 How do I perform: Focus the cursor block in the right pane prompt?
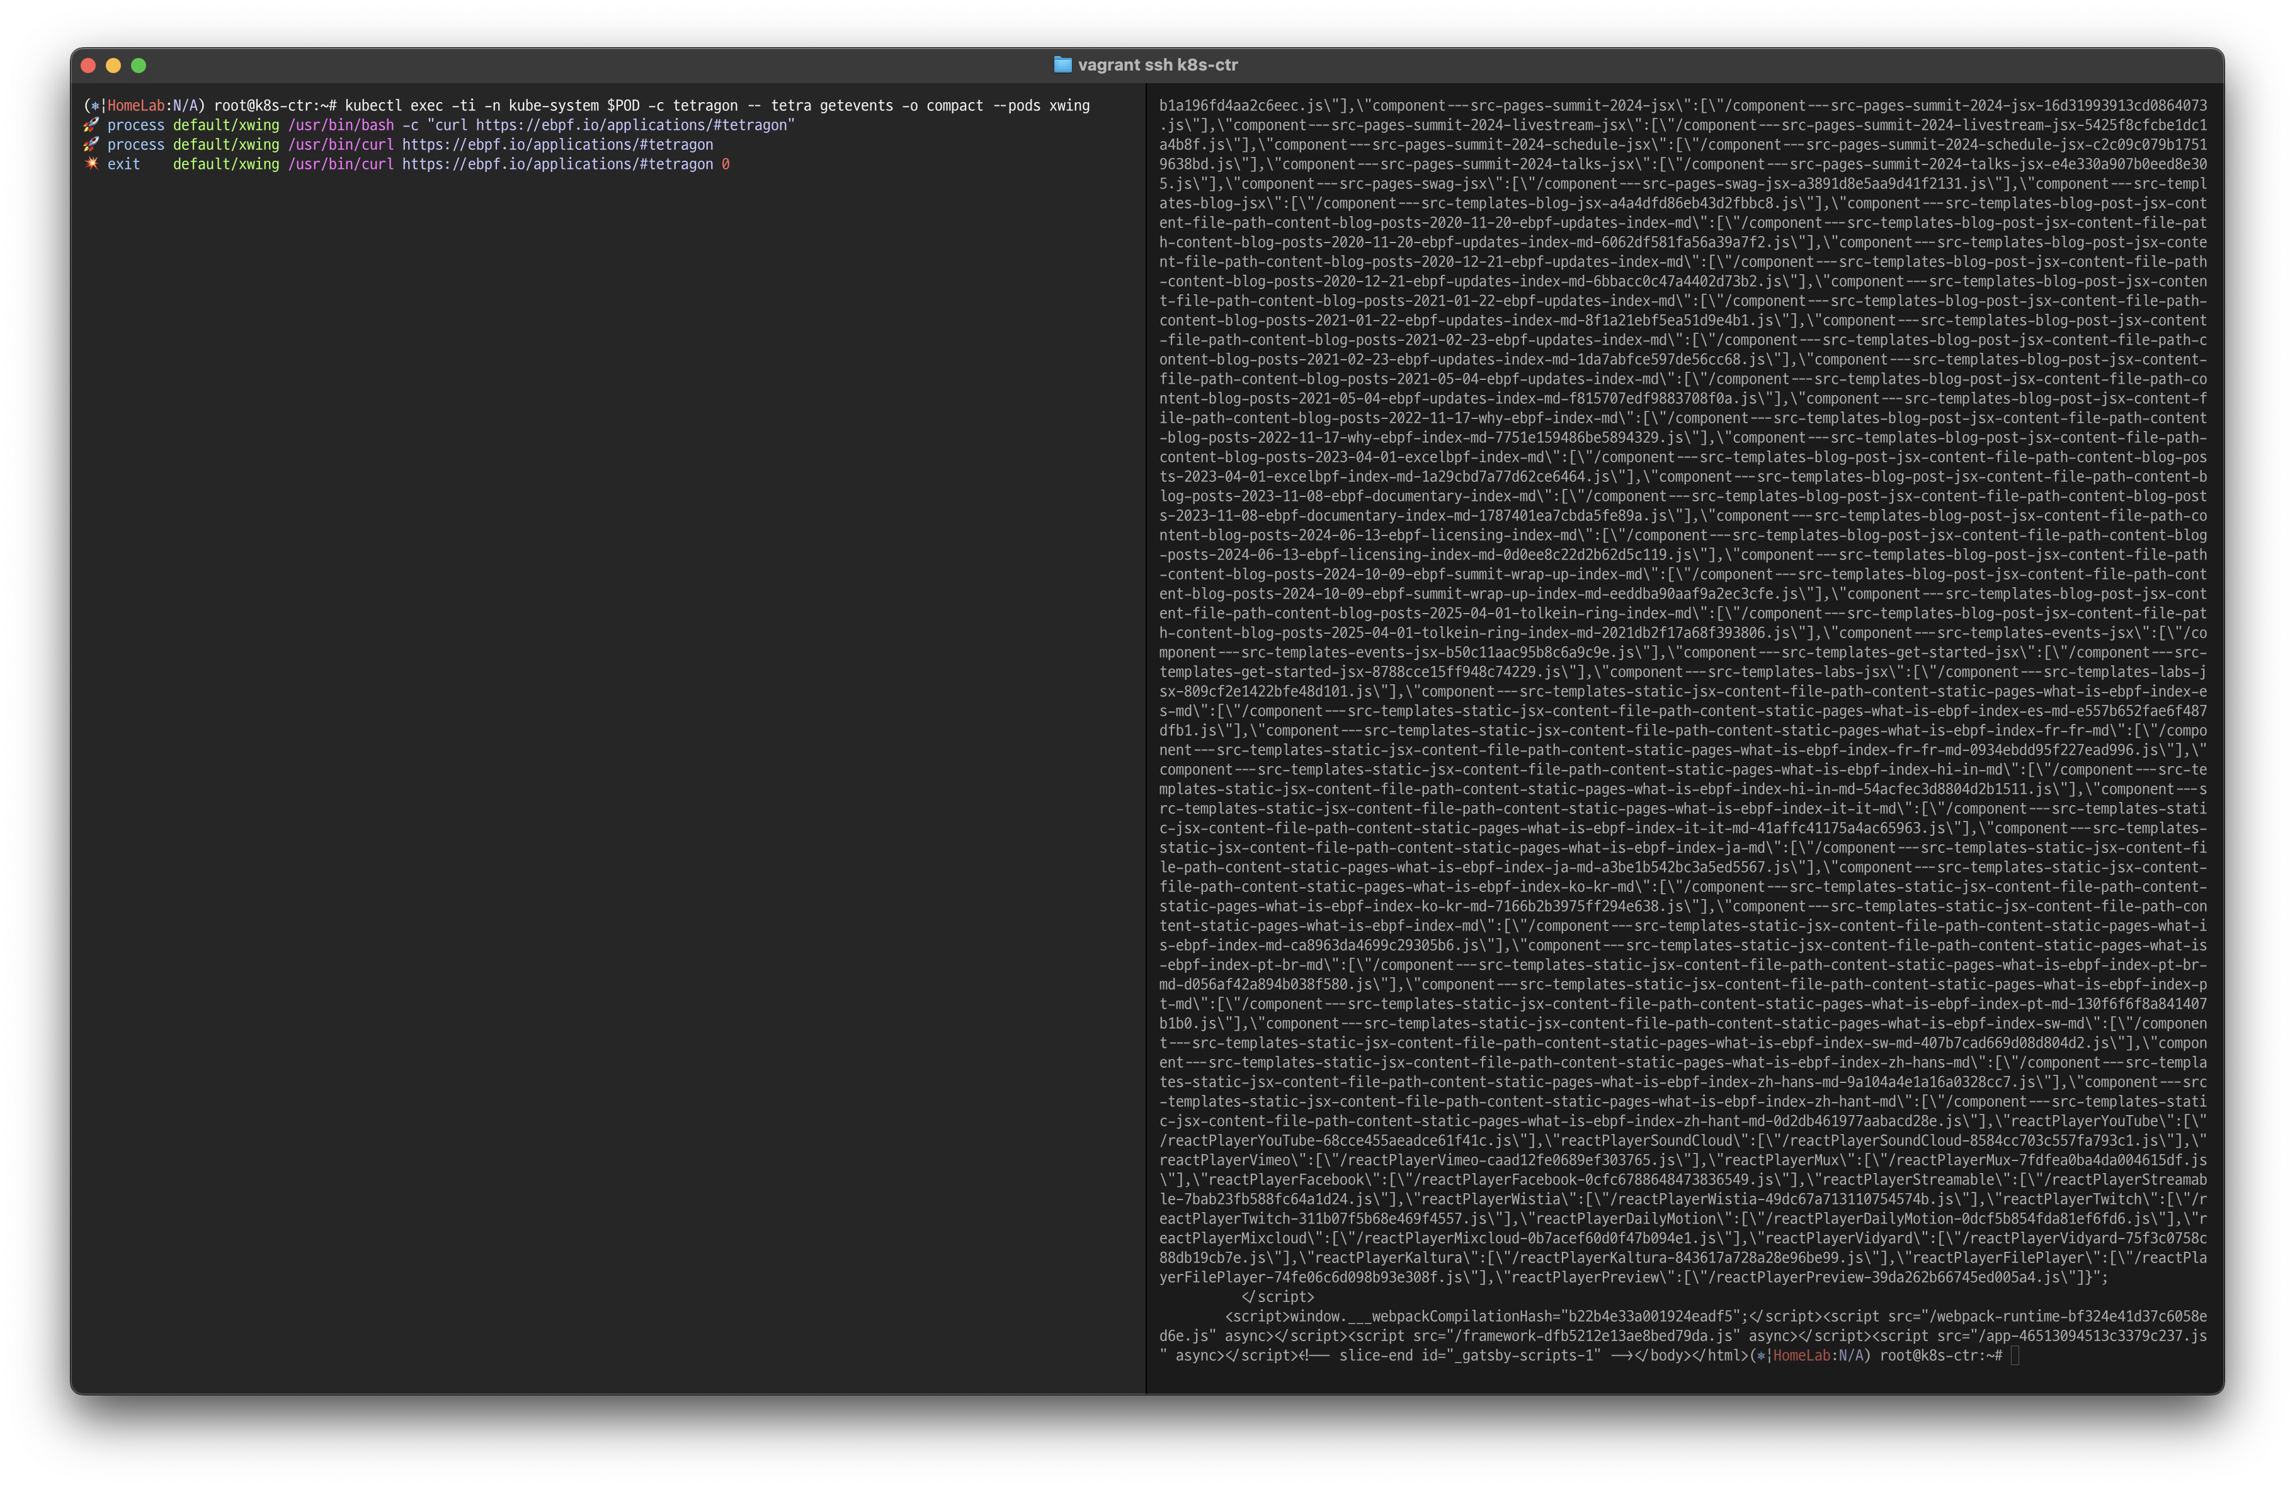[2014, 1356]
